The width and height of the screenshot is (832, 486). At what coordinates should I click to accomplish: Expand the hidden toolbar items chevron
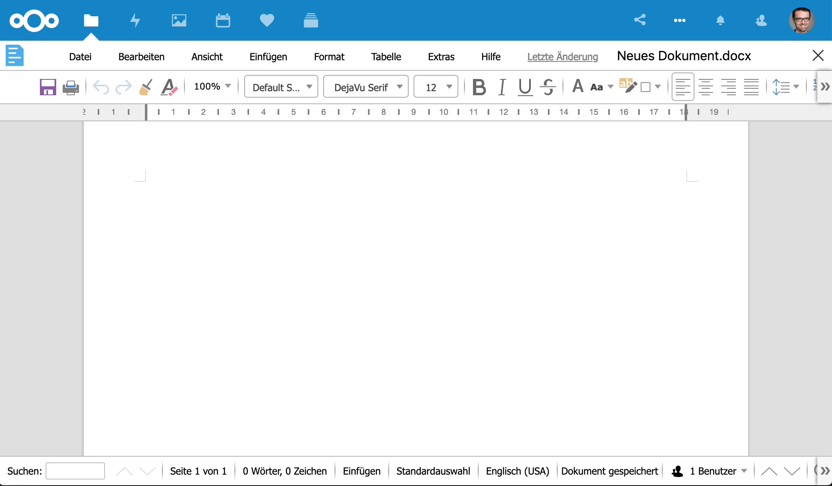pyautogui.click(x=825, y=87)
